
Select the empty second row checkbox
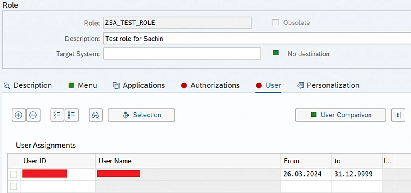[x=14, y=187]
